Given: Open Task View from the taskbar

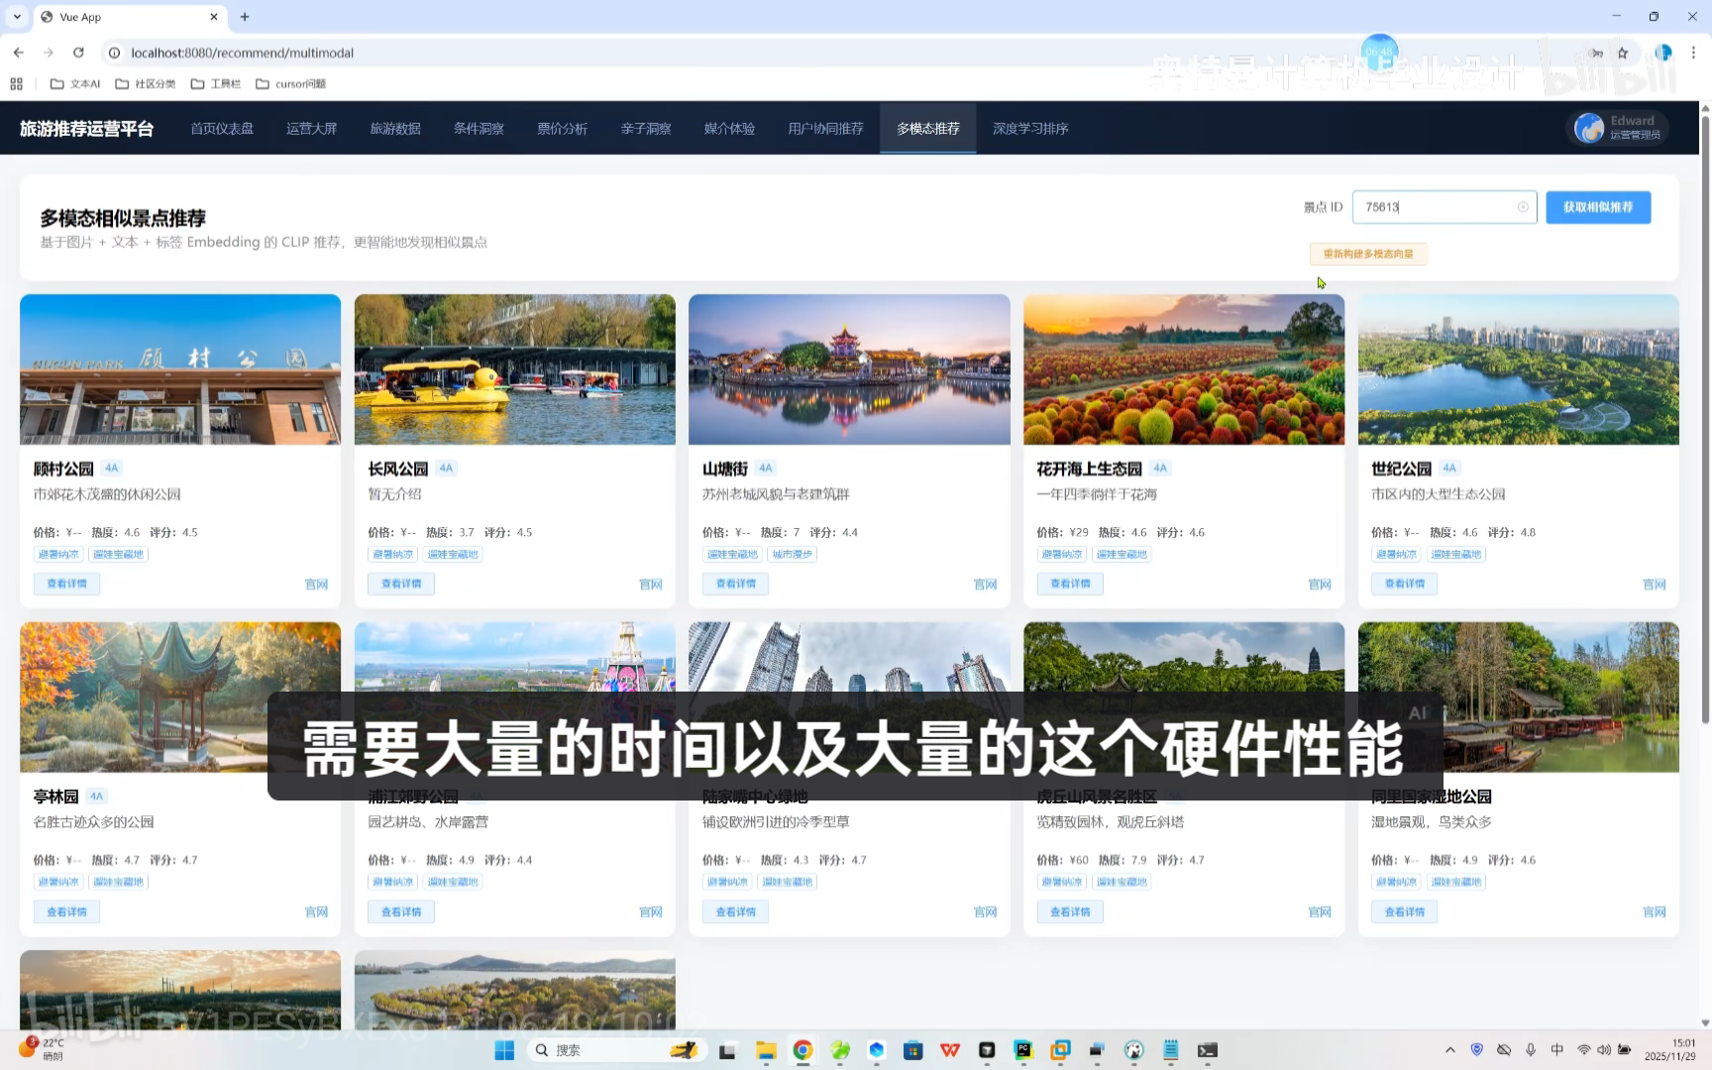Looking at the screenshot, I should 727,1050.
